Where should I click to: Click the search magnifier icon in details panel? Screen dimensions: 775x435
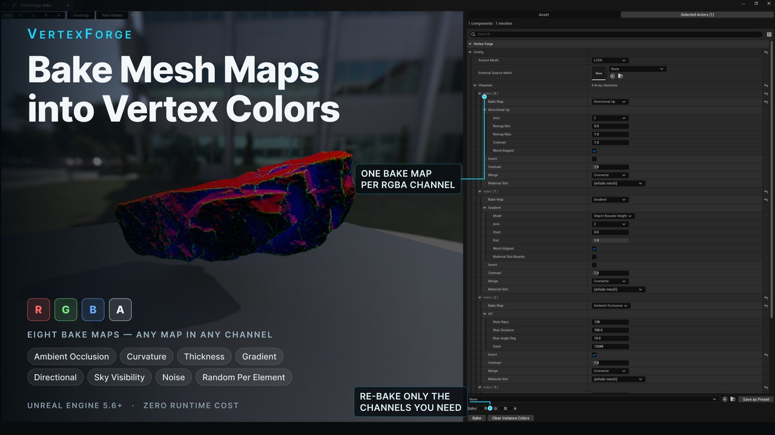(x=473, y=34)
